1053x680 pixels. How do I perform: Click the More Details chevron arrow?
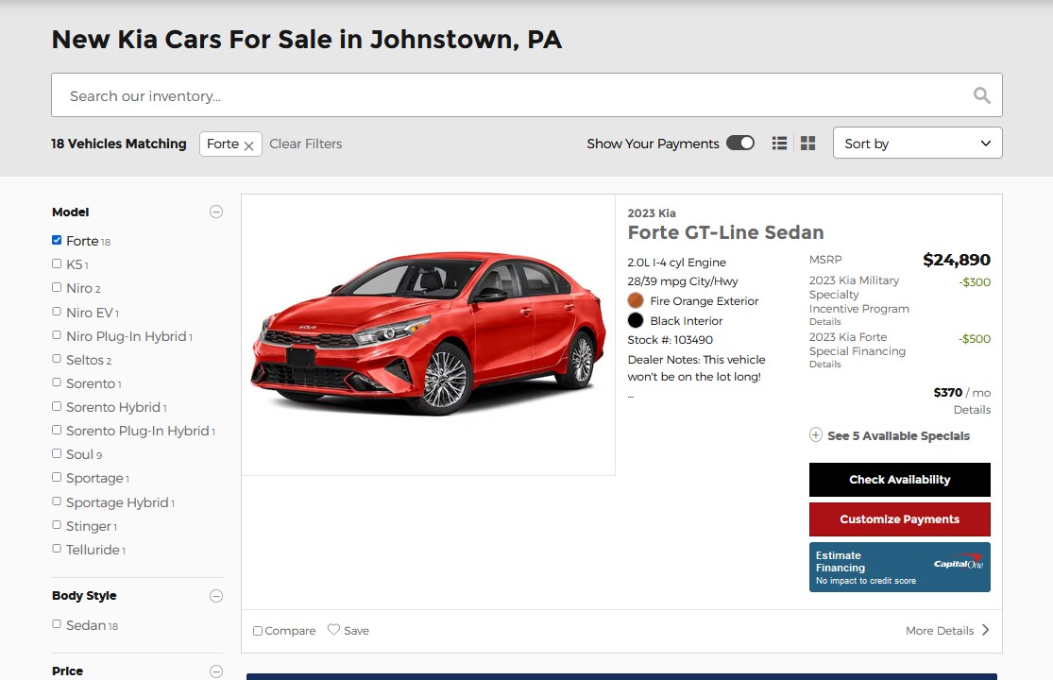click(x=985, y=629)
